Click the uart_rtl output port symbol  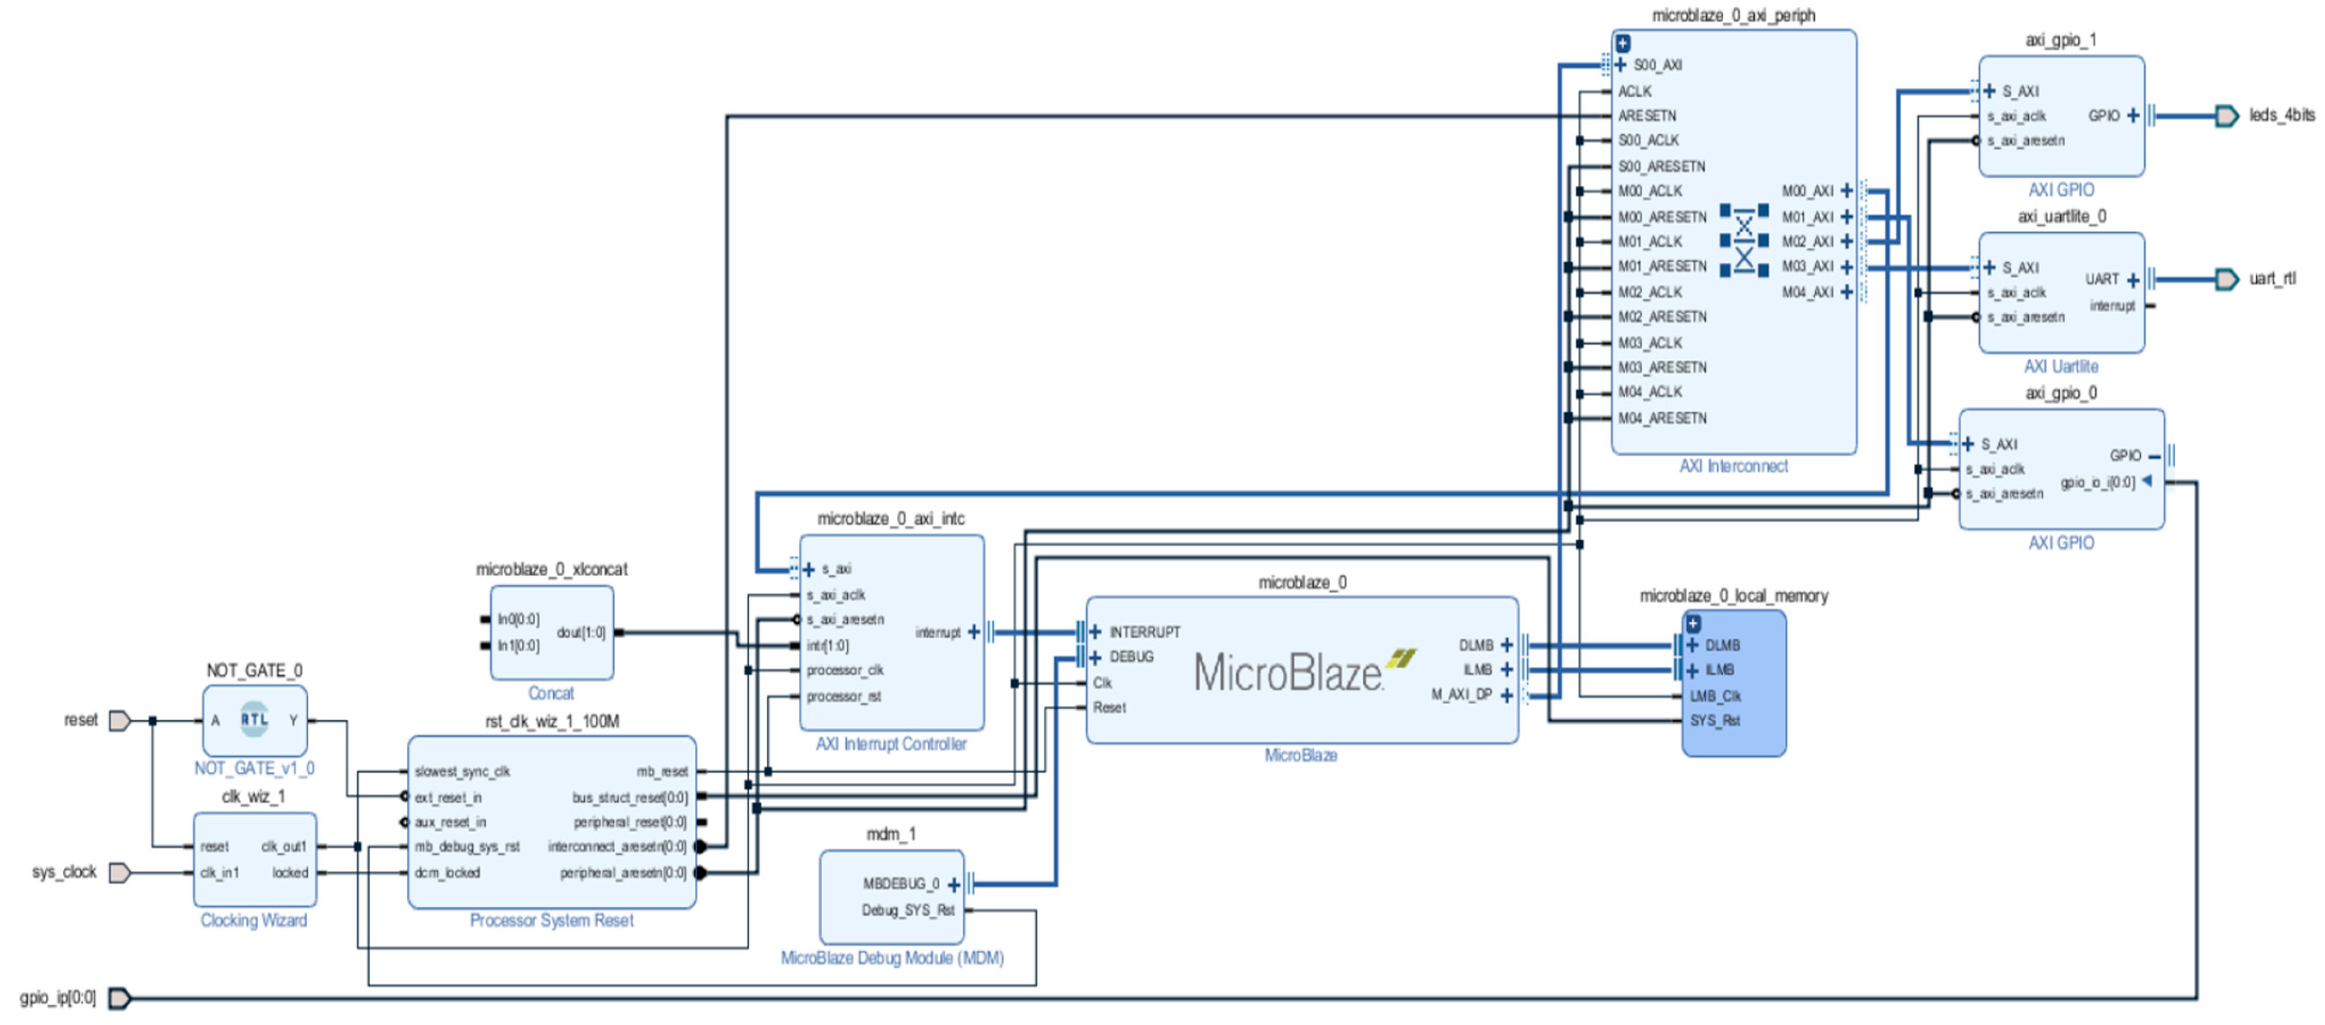point(2226,279)
